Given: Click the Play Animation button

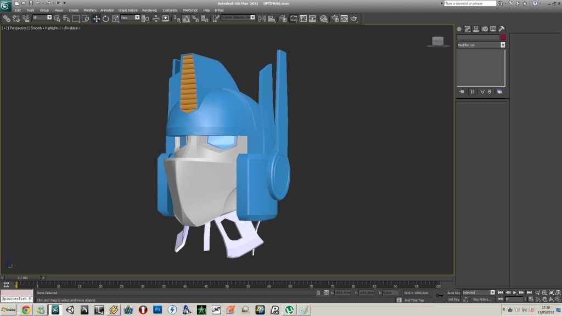Looking at the screenshot, I should (515, 293).
